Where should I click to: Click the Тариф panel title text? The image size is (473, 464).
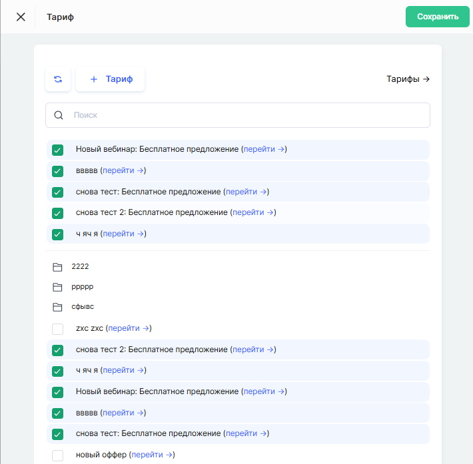coord(61,17)
